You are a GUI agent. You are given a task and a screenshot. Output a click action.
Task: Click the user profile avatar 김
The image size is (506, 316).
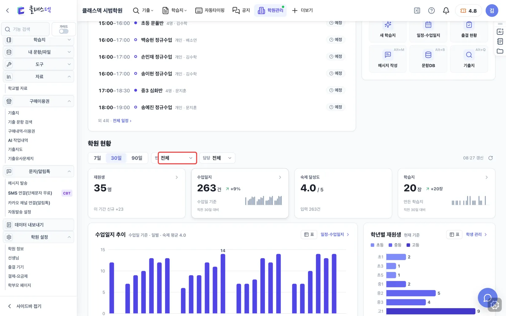[492, 11]
